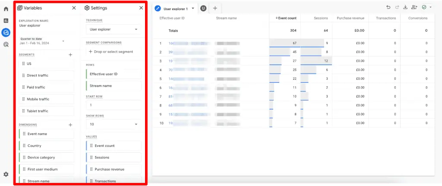Select the User explorer 1 tab
Viewport: 442px width, 186px height.
click(x=176, y=9)
